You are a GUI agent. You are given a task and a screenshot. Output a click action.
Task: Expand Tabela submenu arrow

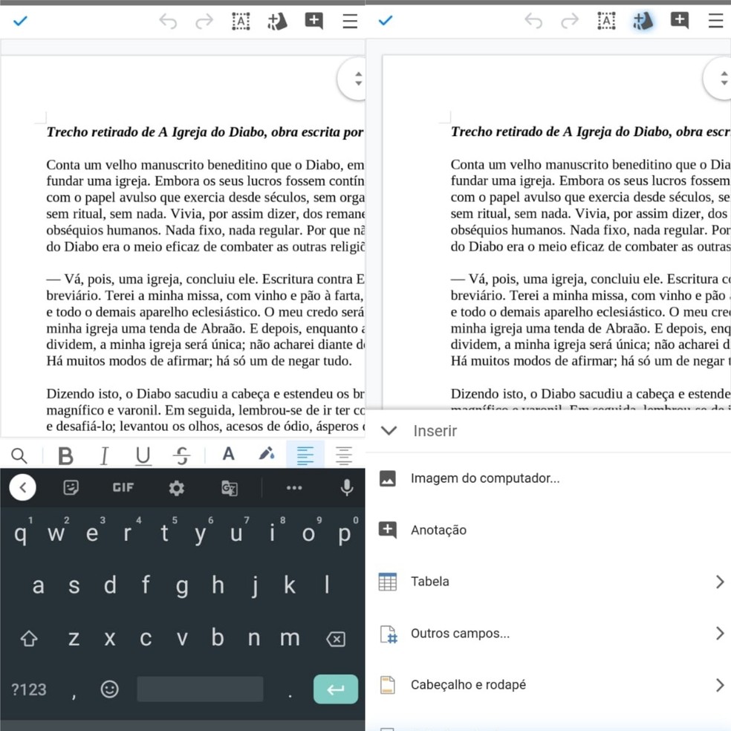pos(720,582)
